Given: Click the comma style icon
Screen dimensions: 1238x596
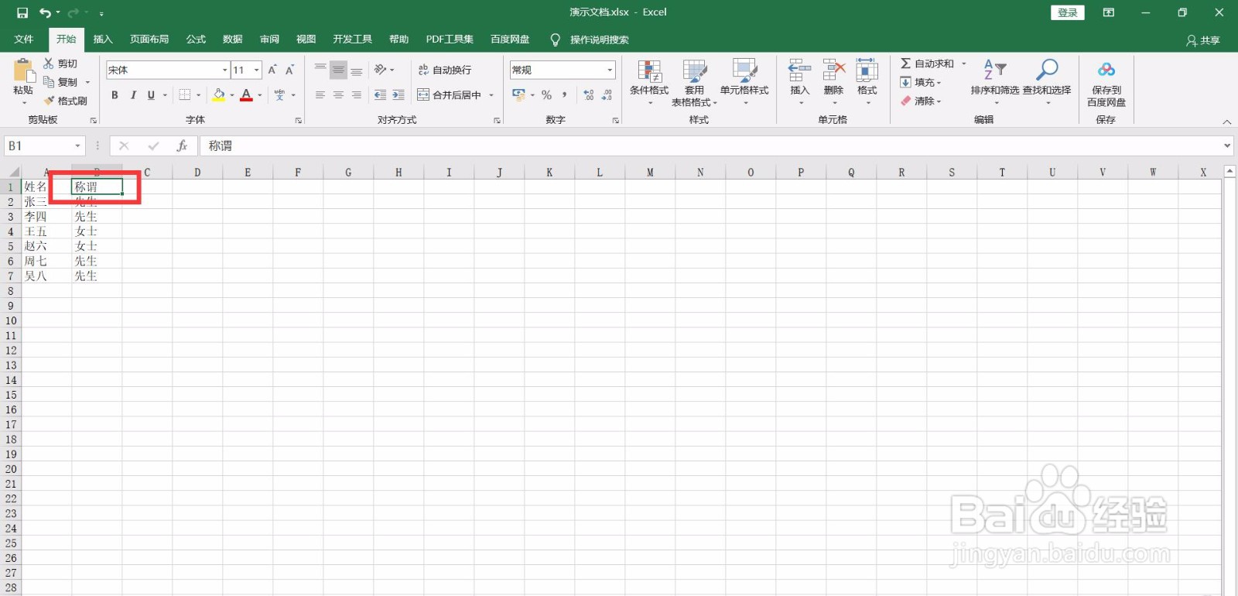Looking at the screenshot, I should 565,94.
